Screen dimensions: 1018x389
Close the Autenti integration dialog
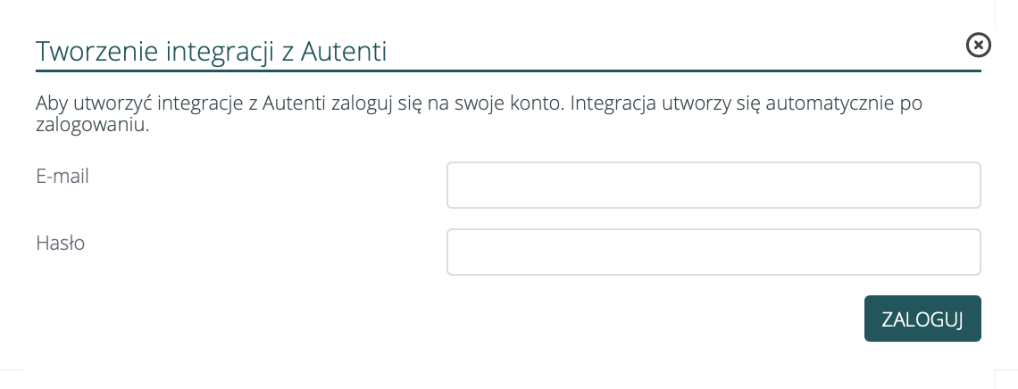pos(979,44)
